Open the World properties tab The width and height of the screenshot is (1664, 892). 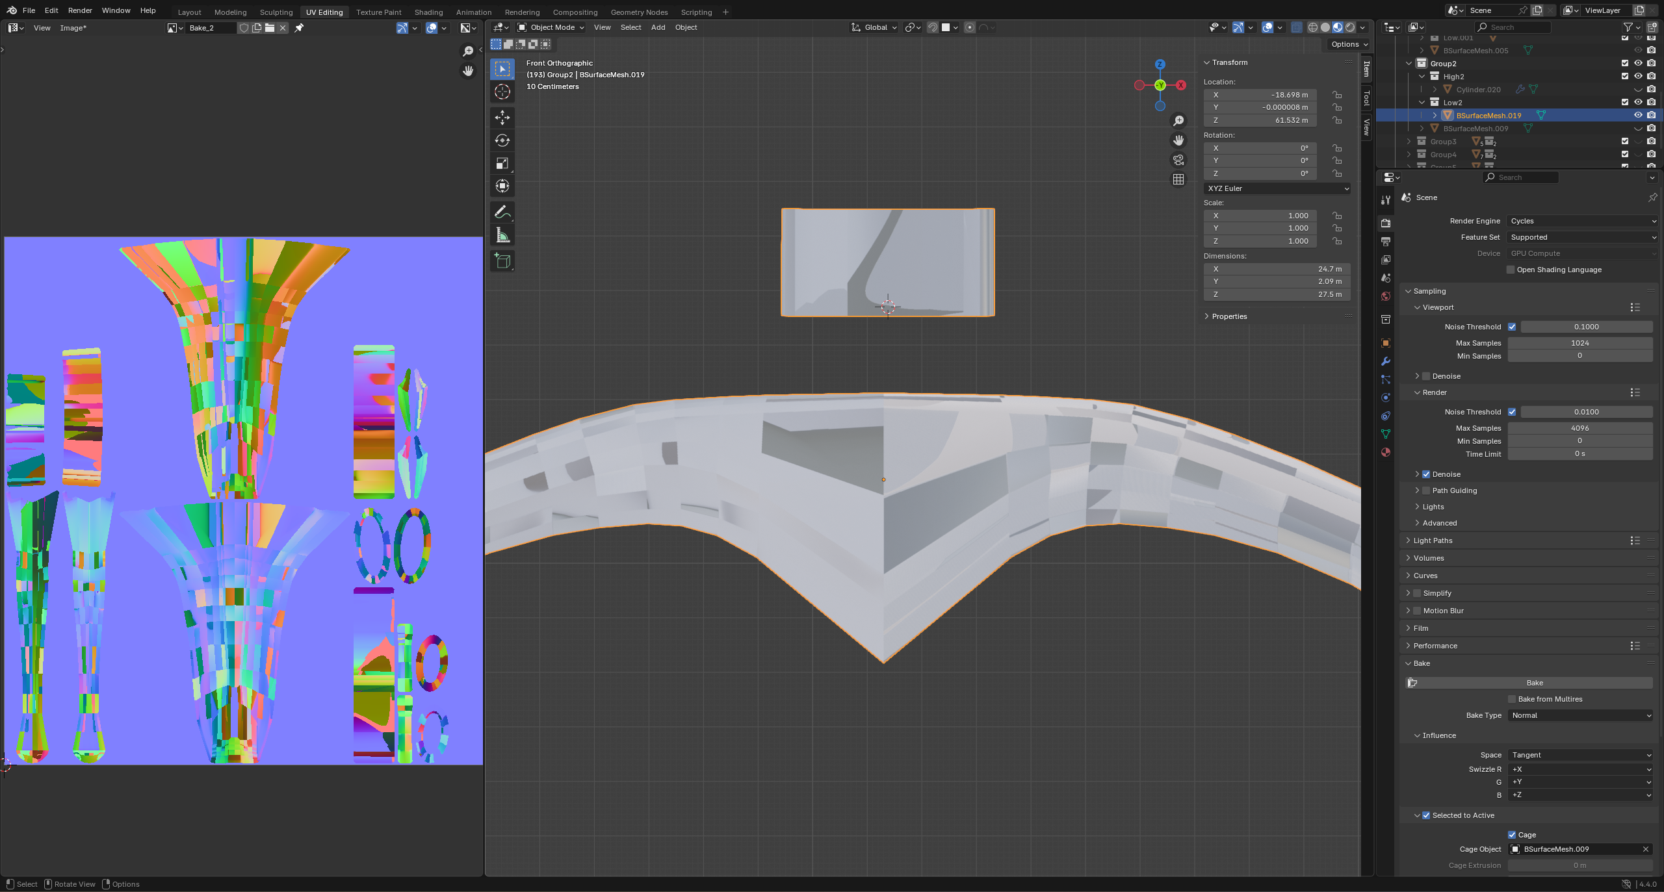(x=1386, y=296)
